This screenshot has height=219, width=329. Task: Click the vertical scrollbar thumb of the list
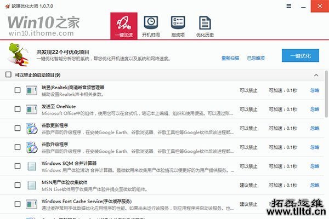[x=326, y=94]
